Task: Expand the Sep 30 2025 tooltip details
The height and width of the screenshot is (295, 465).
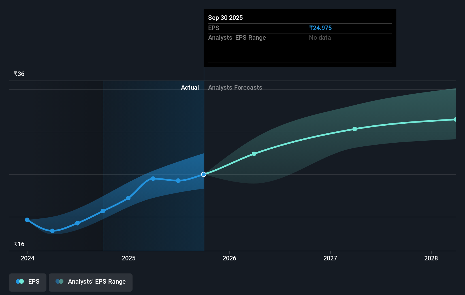Action: (x=225, y=18)
